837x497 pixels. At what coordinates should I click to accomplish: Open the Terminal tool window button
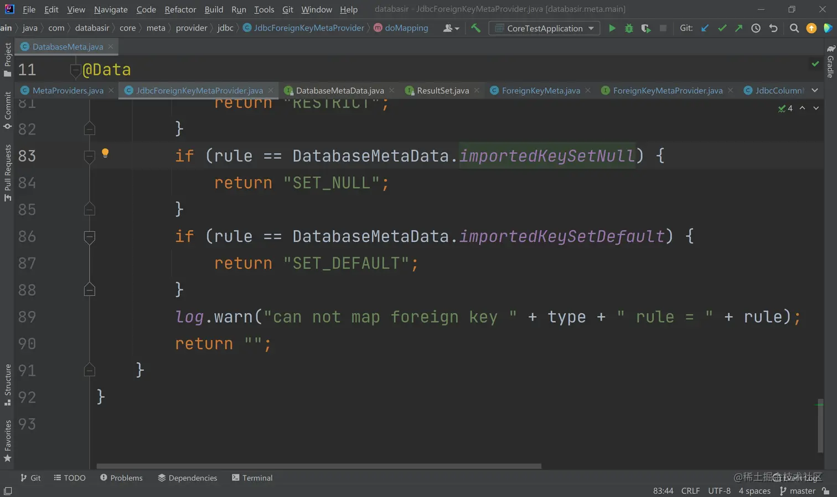coord(252,478)
